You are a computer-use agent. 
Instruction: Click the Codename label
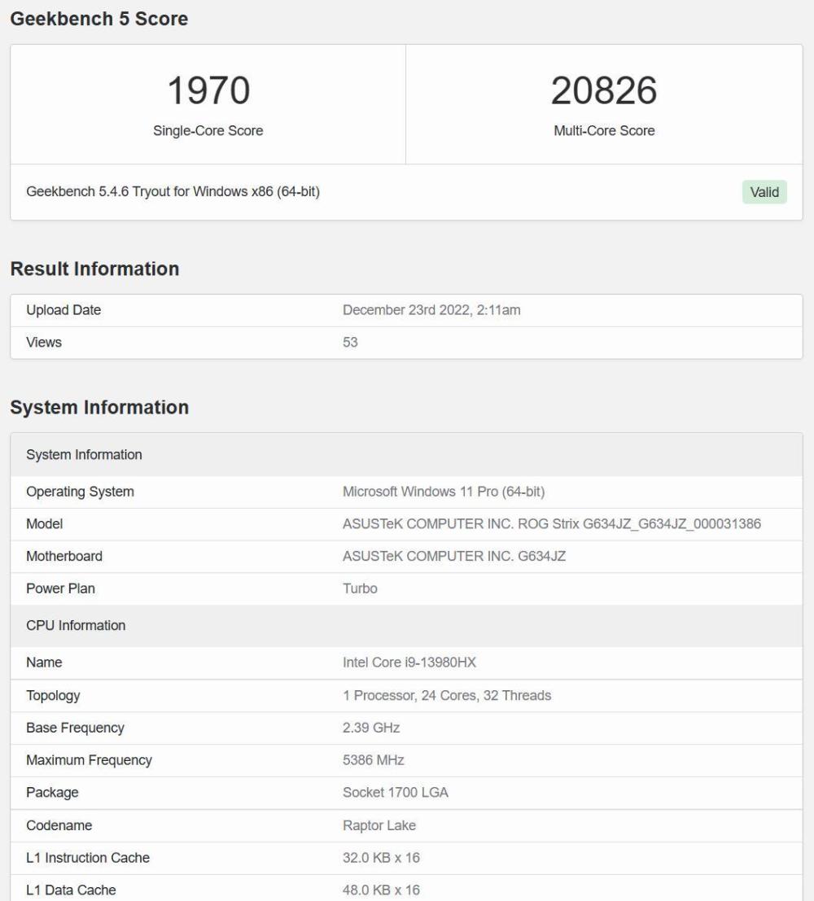tap(59, 826)
